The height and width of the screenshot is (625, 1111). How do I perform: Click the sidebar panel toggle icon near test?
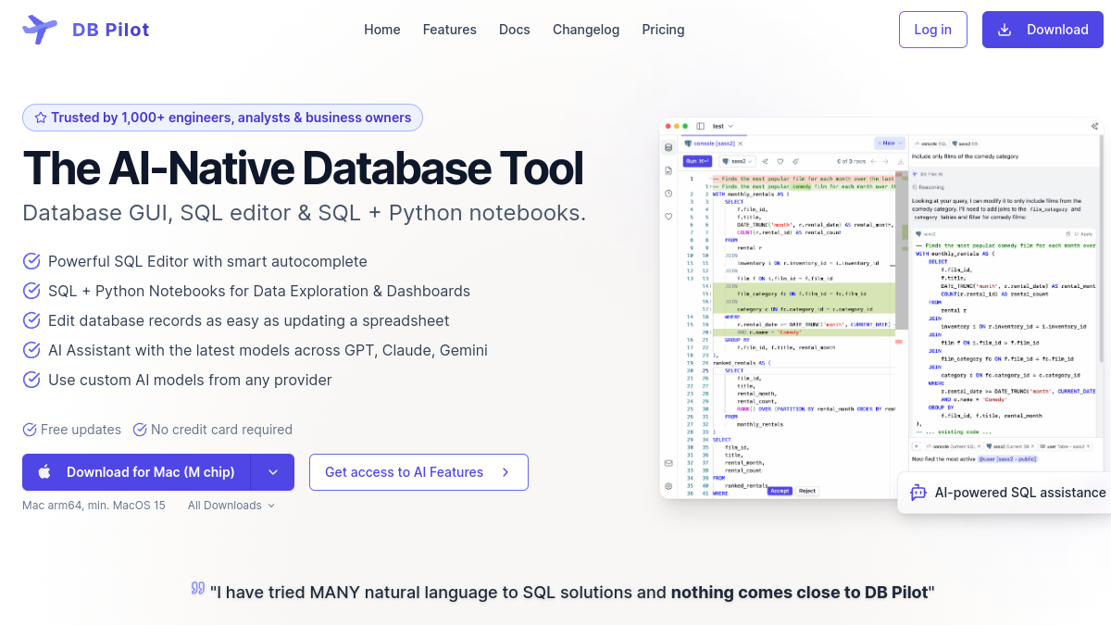click(x=701, y=126)
